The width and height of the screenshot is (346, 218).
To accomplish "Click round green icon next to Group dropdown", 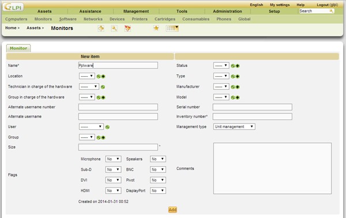I will (x=99, y=138).
